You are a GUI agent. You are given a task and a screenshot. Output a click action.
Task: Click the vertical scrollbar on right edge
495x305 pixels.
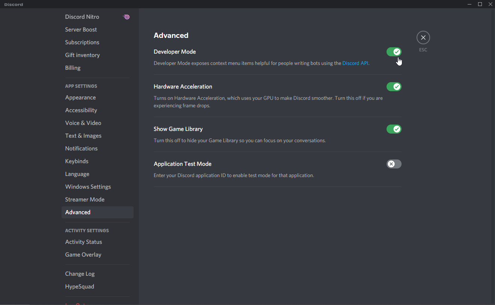coord(492,150)
